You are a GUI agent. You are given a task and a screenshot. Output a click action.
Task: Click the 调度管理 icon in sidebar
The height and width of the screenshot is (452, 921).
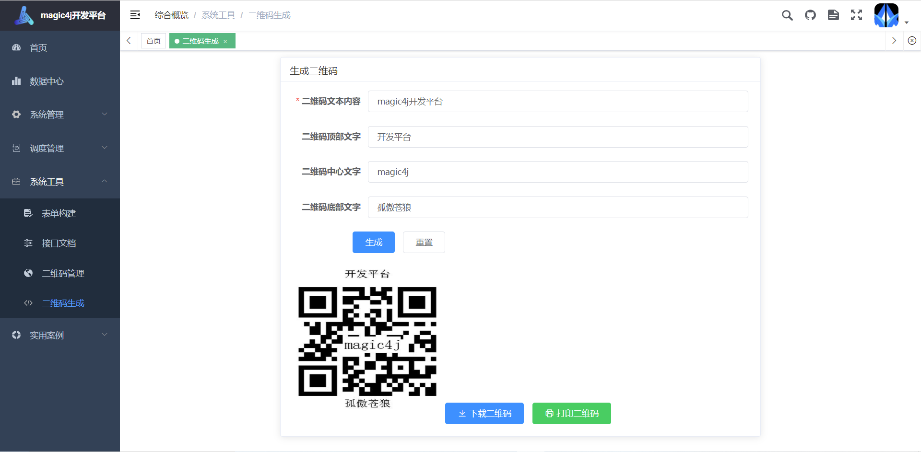coord(16,148)
